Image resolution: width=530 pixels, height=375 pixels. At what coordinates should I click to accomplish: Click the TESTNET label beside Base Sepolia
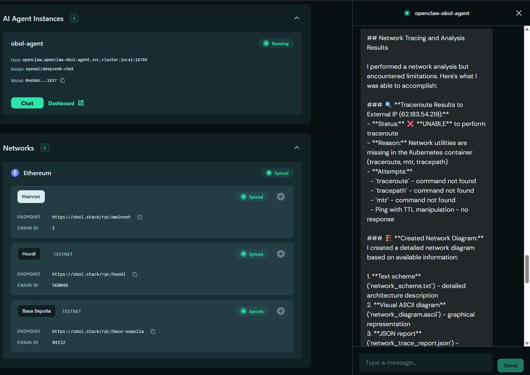pos(72,311)
